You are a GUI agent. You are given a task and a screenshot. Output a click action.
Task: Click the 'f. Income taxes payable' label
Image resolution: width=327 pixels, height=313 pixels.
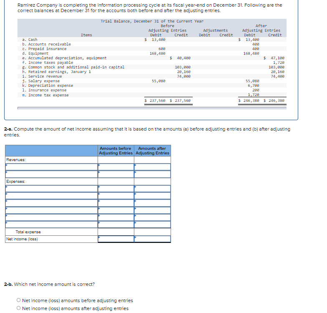click(x=48, y=63)
